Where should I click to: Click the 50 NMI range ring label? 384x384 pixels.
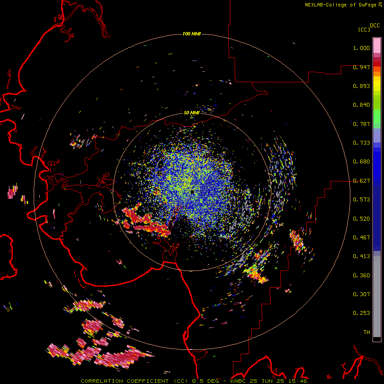(x=192, y=113)
